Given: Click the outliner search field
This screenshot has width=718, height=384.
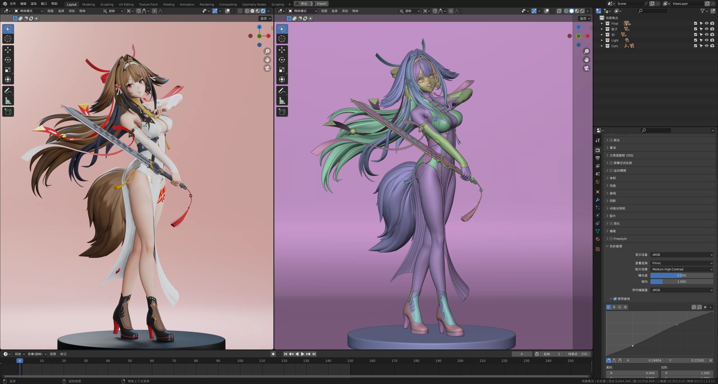Looking at the screenshot, I should tap(652, 11).
